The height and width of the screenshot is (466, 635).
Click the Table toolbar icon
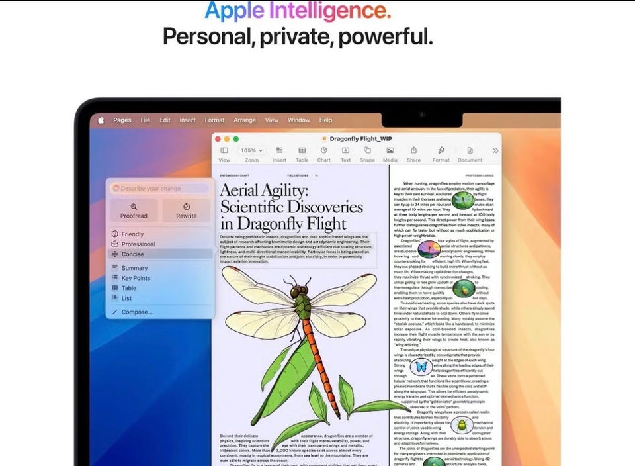(302, 150)
